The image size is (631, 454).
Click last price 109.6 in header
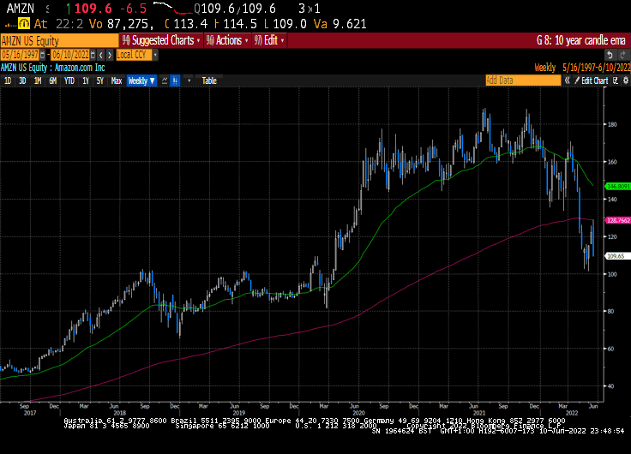coord(93,9)
